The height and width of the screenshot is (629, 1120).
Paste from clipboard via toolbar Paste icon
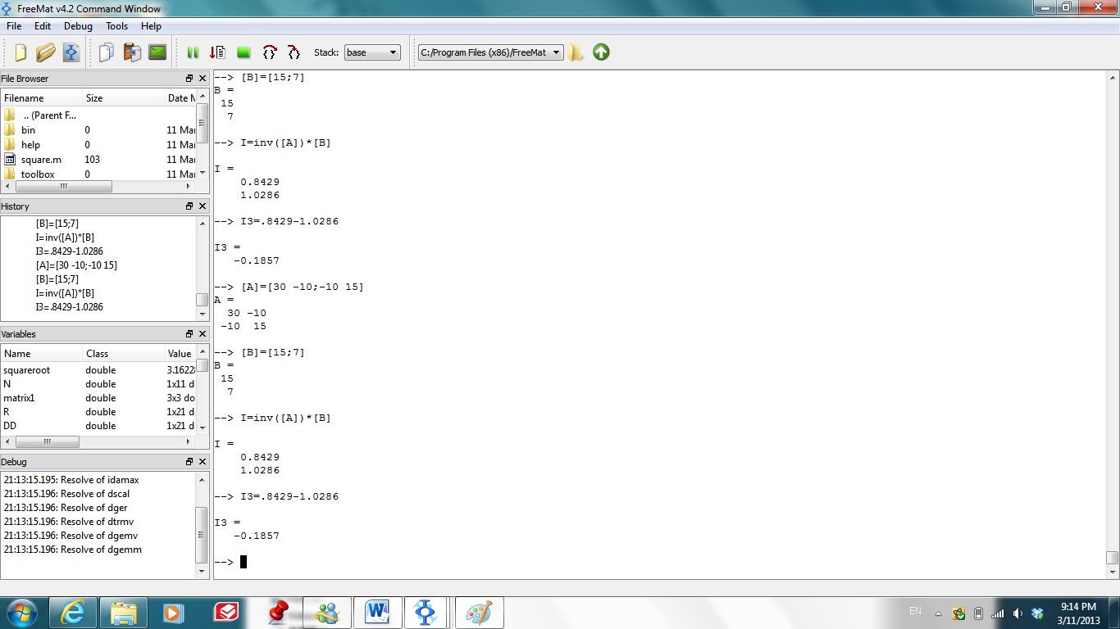[x=132, y=52]
